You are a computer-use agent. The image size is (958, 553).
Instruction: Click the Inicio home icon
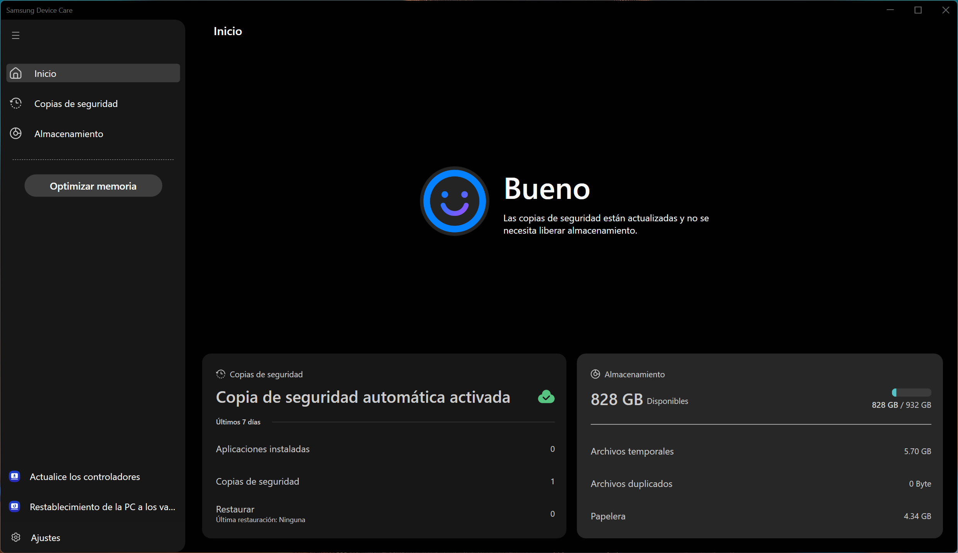(16, 73)
